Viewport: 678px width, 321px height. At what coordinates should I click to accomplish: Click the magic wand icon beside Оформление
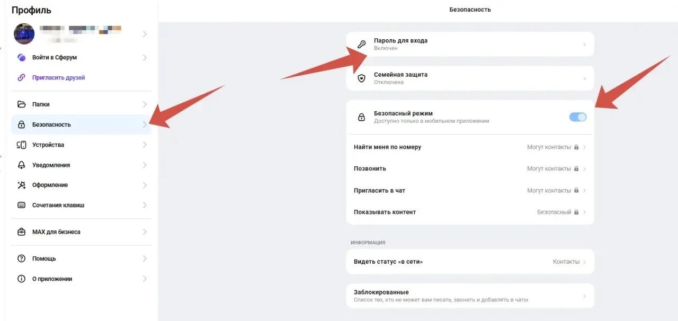coord(22,185)
